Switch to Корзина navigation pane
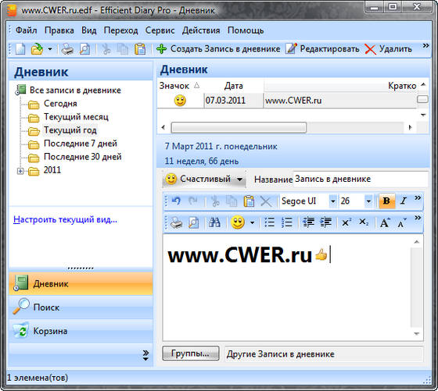This screenshot has height=391, width=438. coord(81,331)
